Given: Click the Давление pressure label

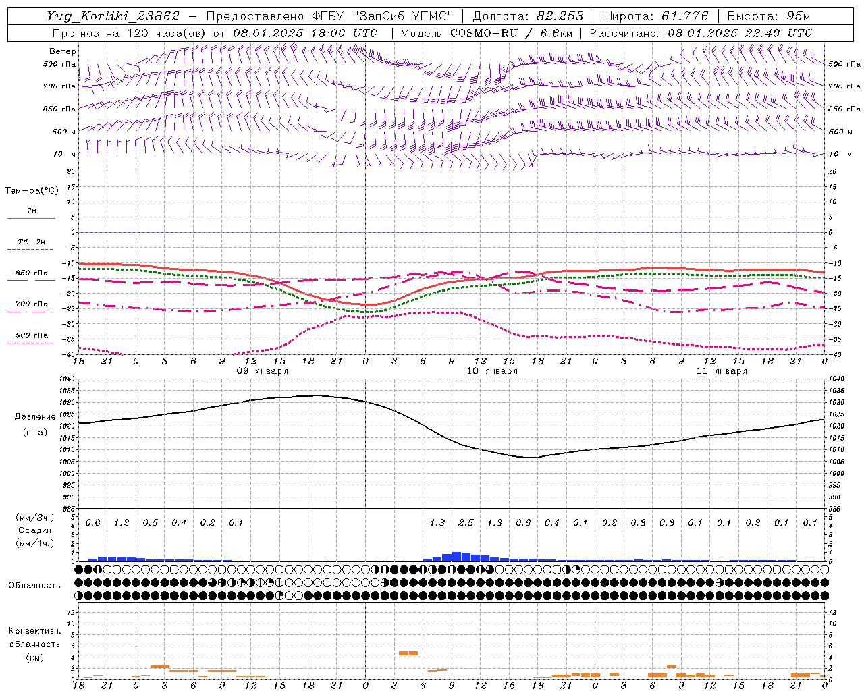Looking at the screenshot, I should [35, 417].
